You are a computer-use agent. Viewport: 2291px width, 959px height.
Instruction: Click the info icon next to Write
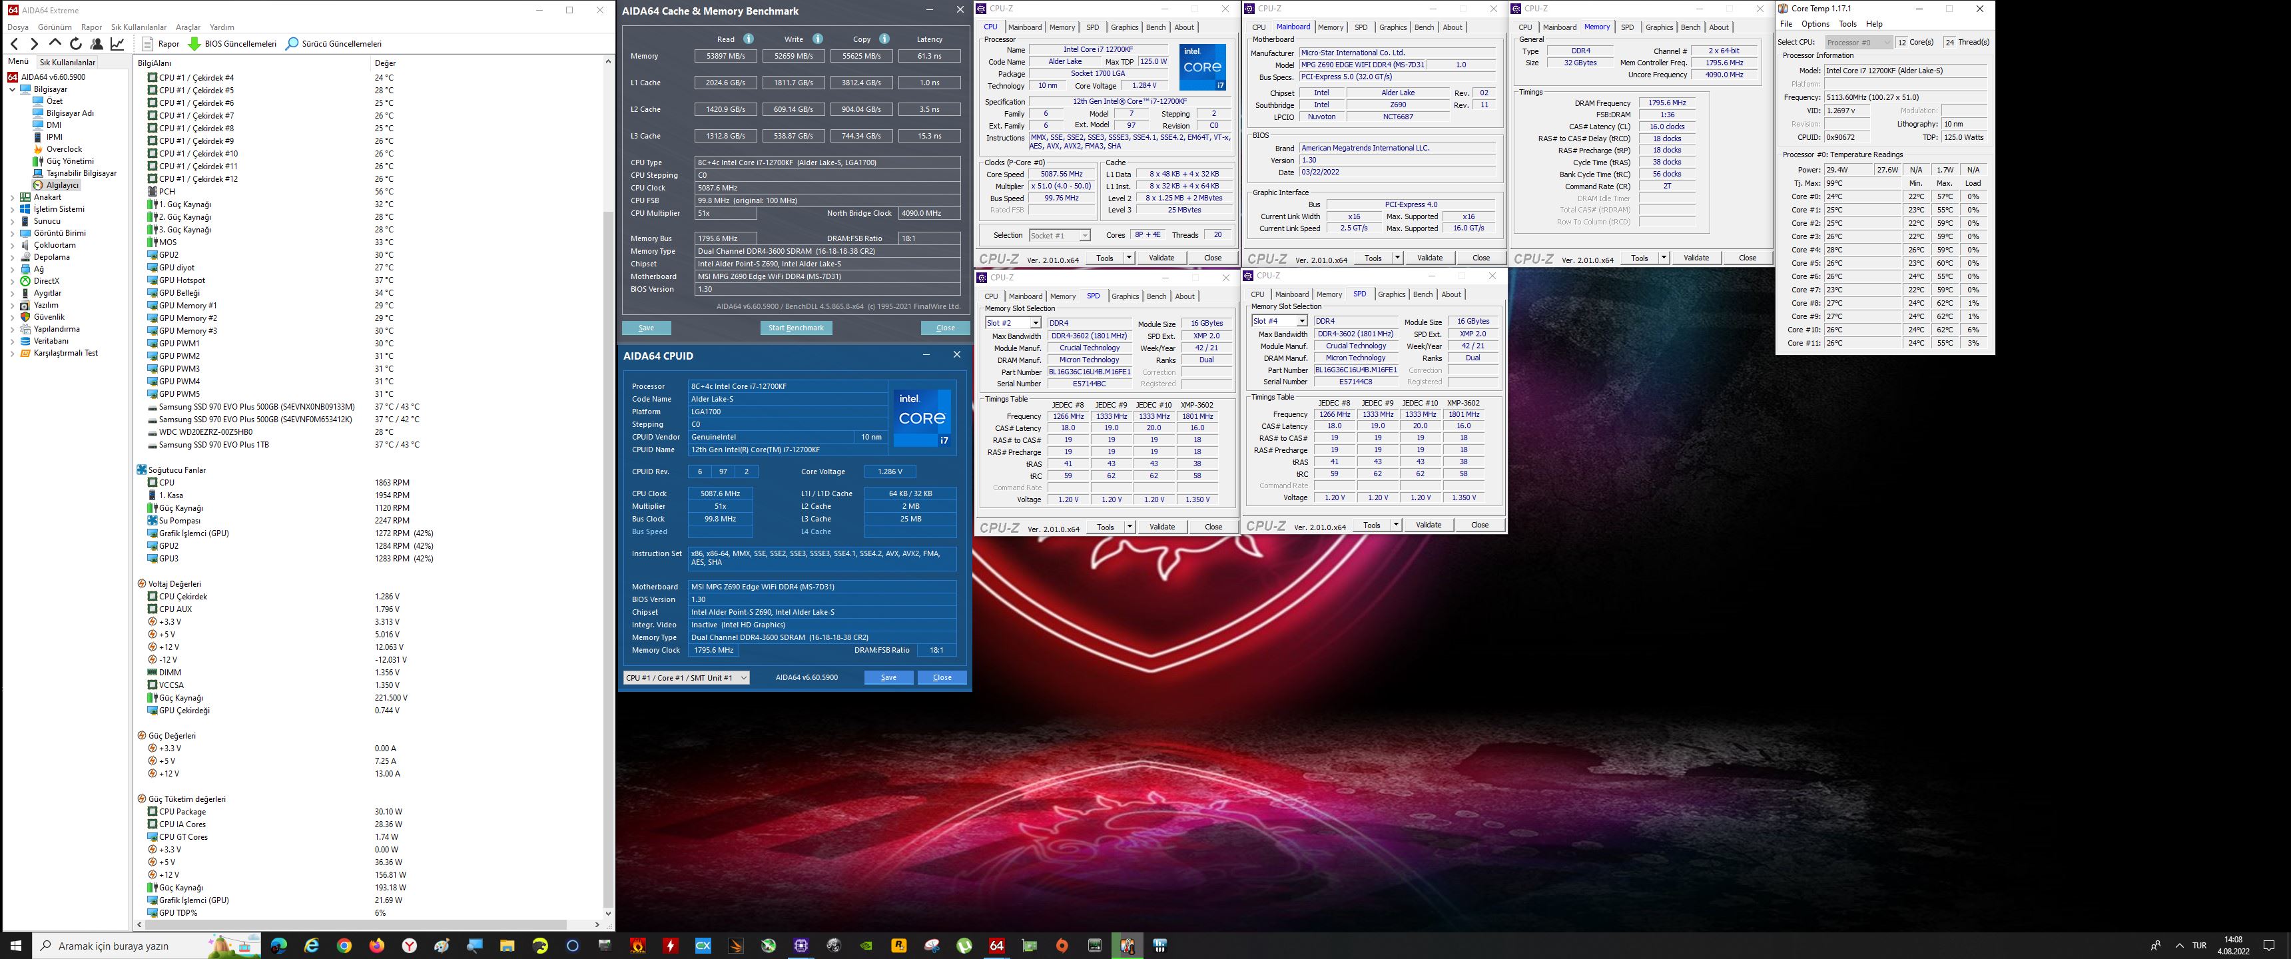tap(817, 39)
